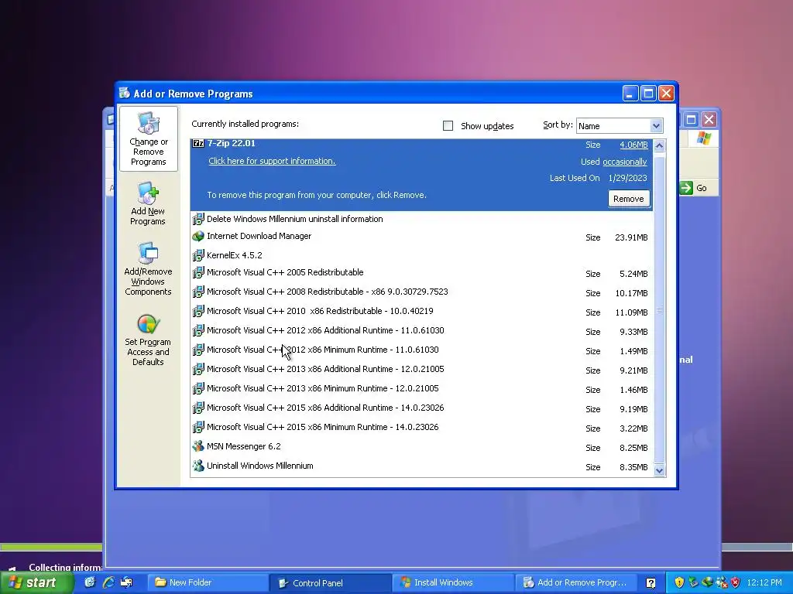Click the security shield tray icon
Image resolution: width=793 pixels, height=594 pixels.
pyautogui.click(x=679, y=582)
